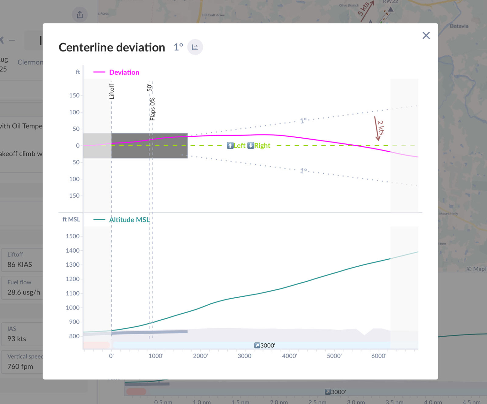Toggle the Deviation series in the legend
487x404 pixels.
point(124,72)
